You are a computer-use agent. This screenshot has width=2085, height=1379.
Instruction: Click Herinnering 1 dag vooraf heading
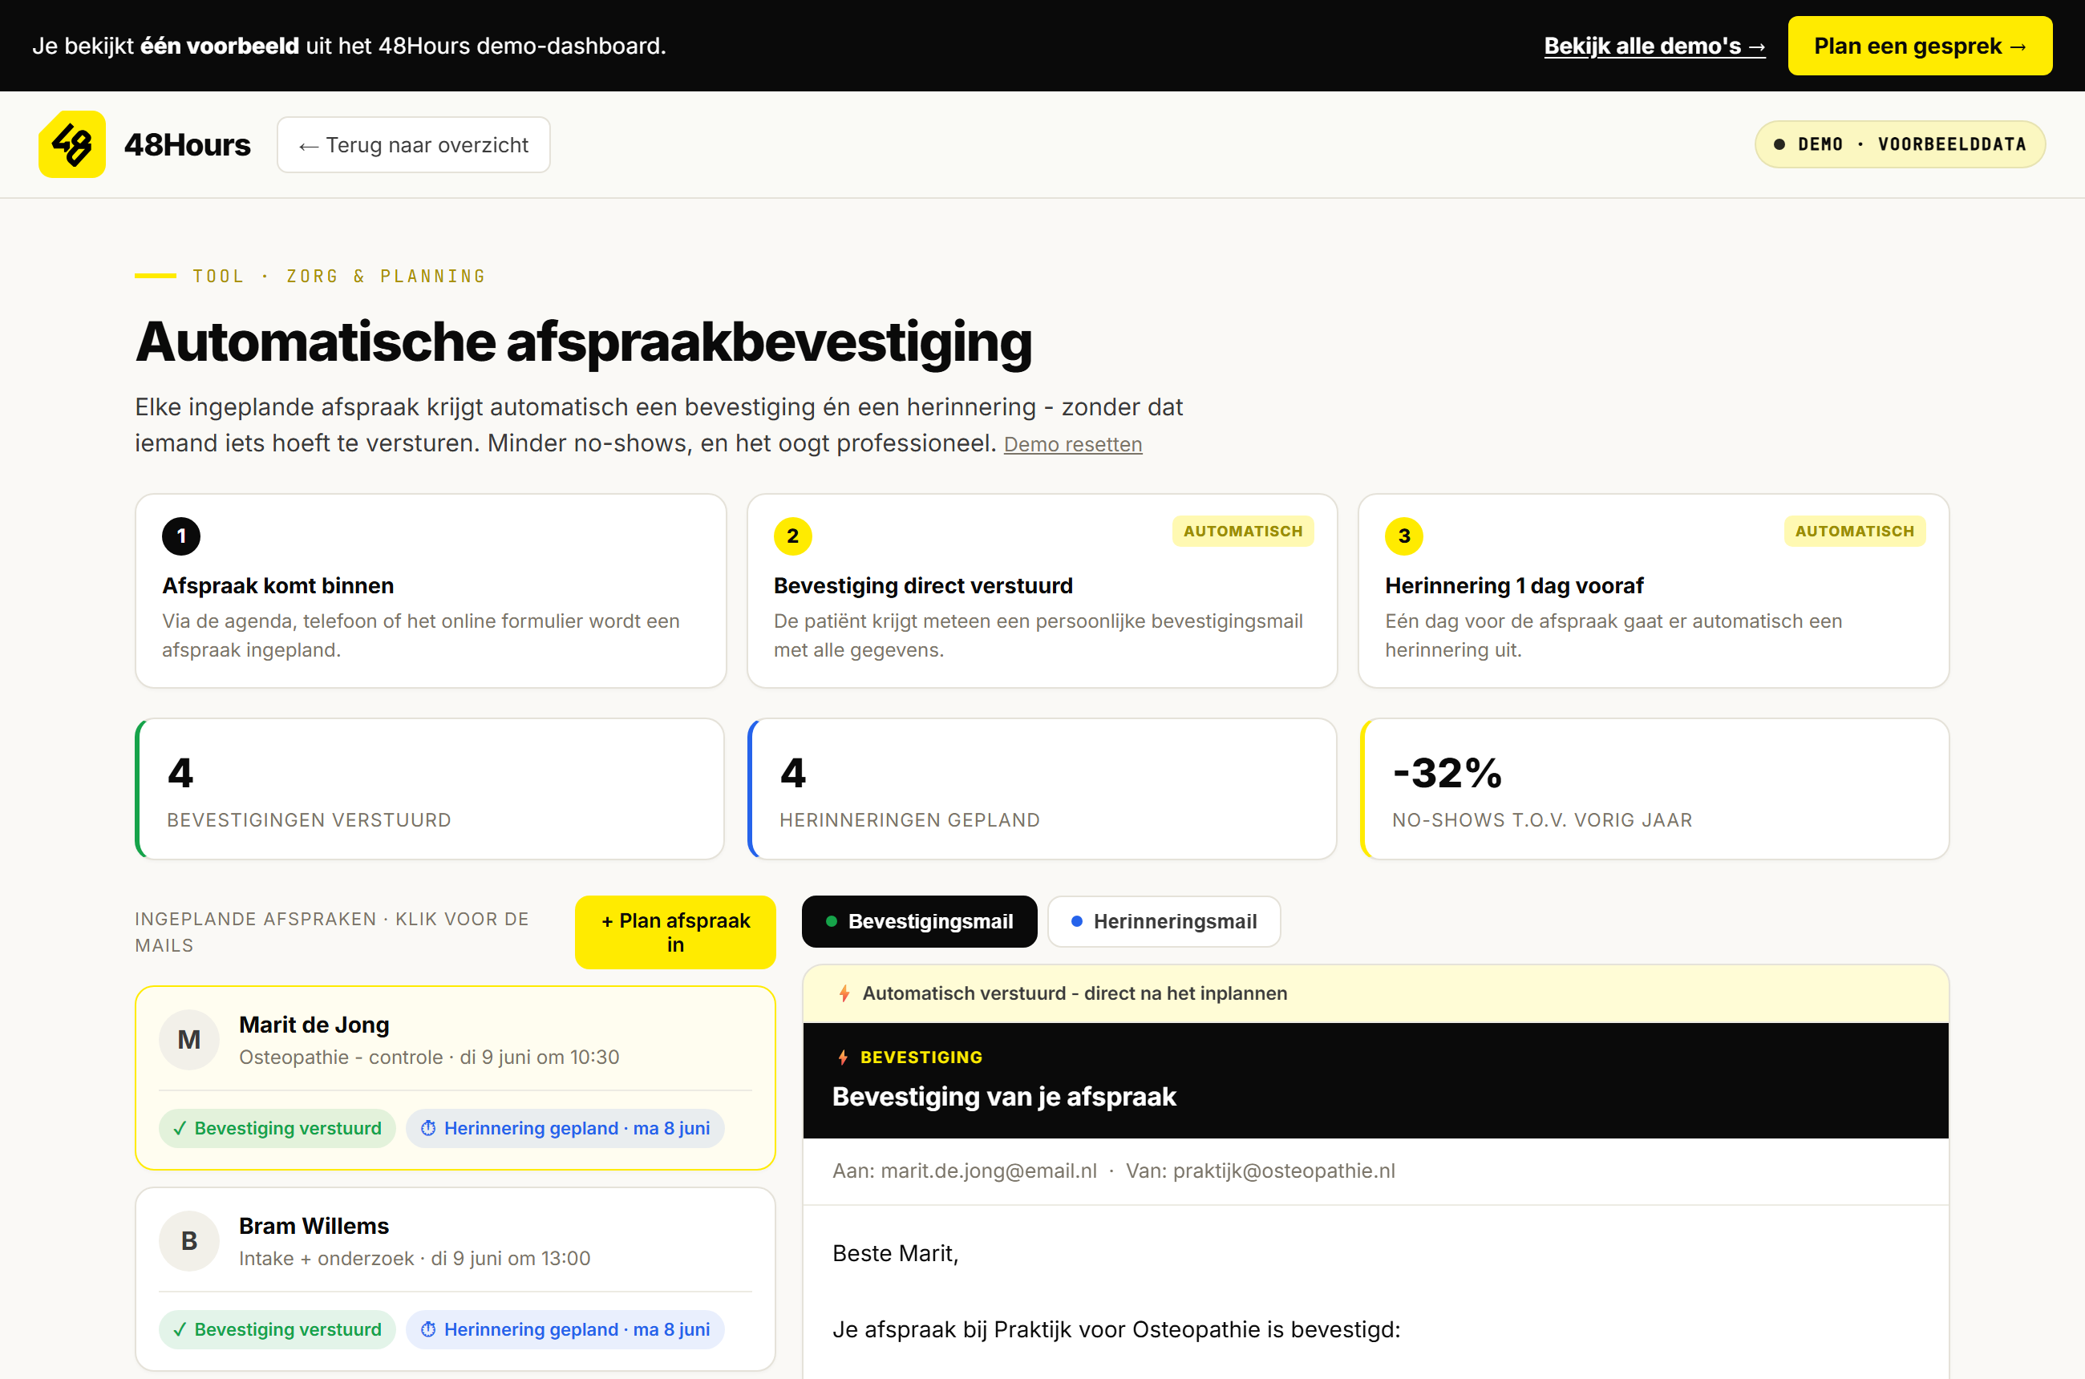1514,586
